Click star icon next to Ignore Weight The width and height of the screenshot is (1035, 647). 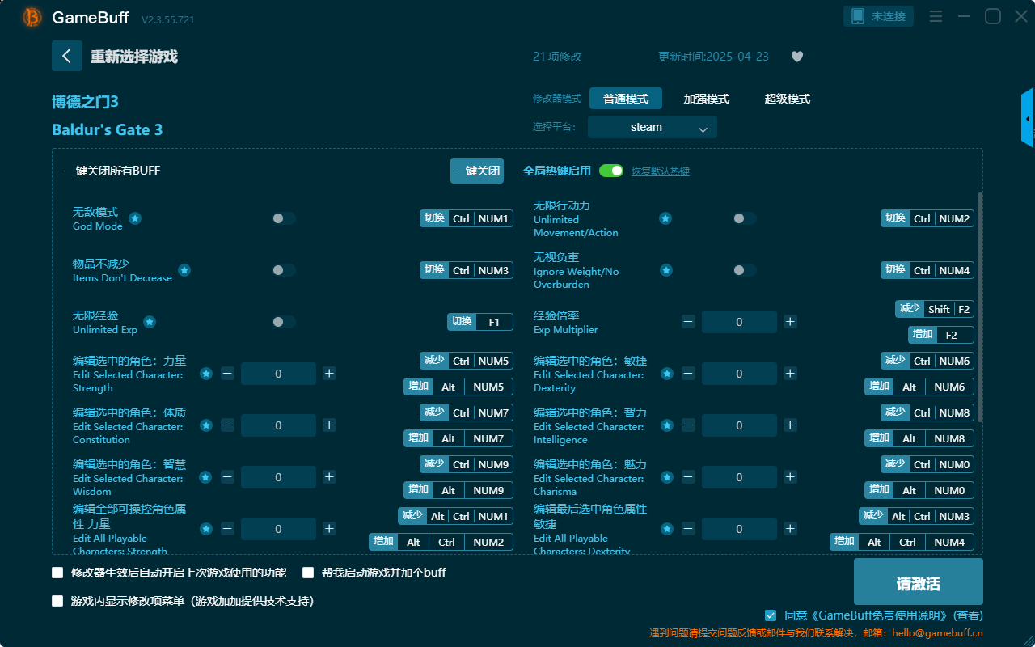(666, 270)
